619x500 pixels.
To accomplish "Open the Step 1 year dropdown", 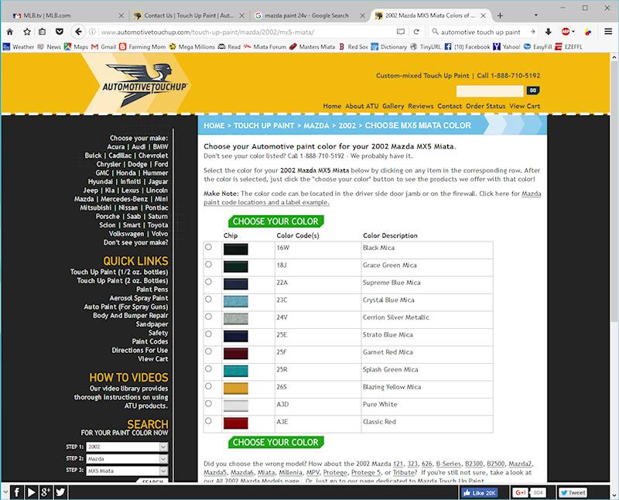I will click(x=127, y=447).
